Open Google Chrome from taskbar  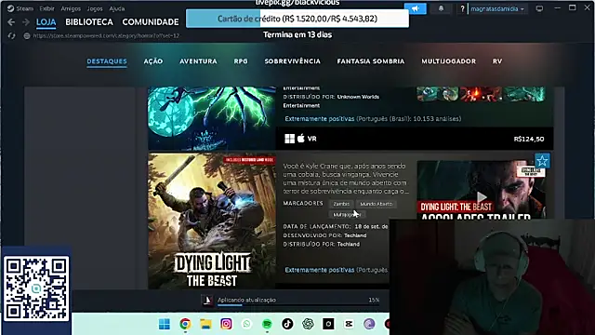185,324
